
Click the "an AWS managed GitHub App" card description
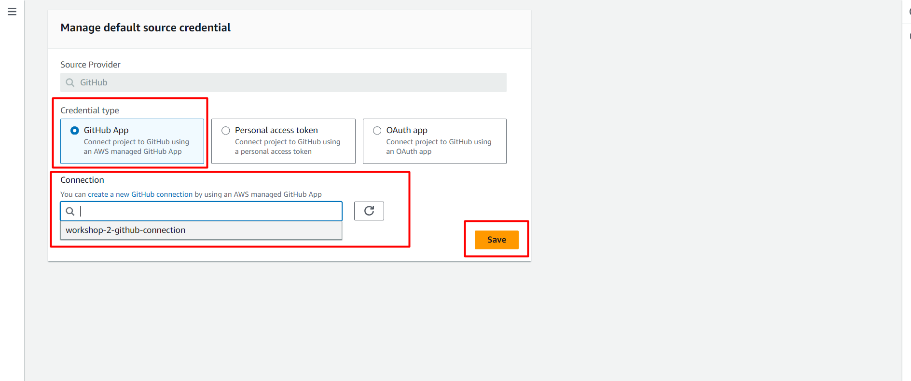point(133,151)
